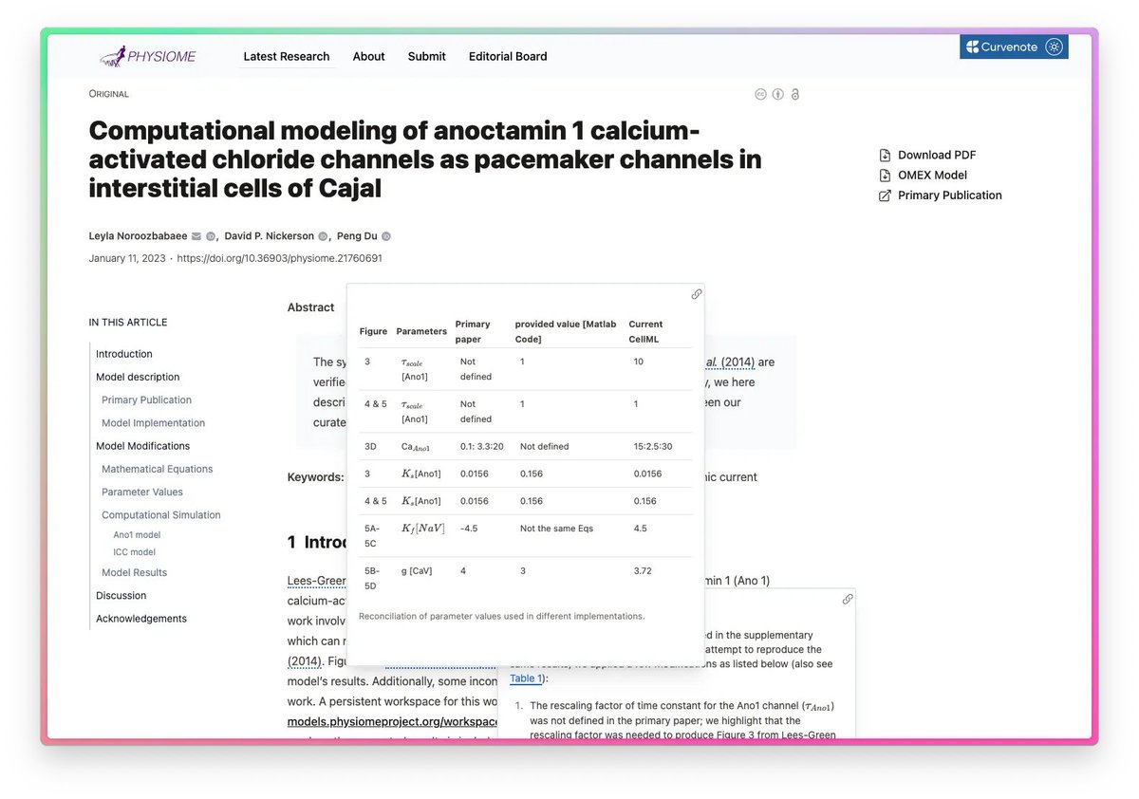The width and height of the screenshot is (1139, 799).
Task: Open Peng Du's ORCID icon
Action: point(386,236)
